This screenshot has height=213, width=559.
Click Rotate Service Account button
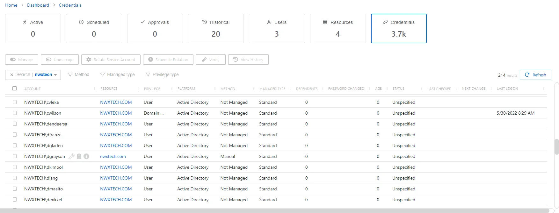coord(111,60)
